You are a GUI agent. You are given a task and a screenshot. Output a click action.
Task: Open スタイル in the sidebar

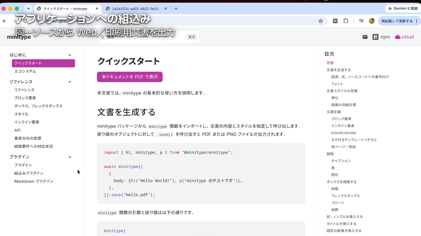[21, 114]
